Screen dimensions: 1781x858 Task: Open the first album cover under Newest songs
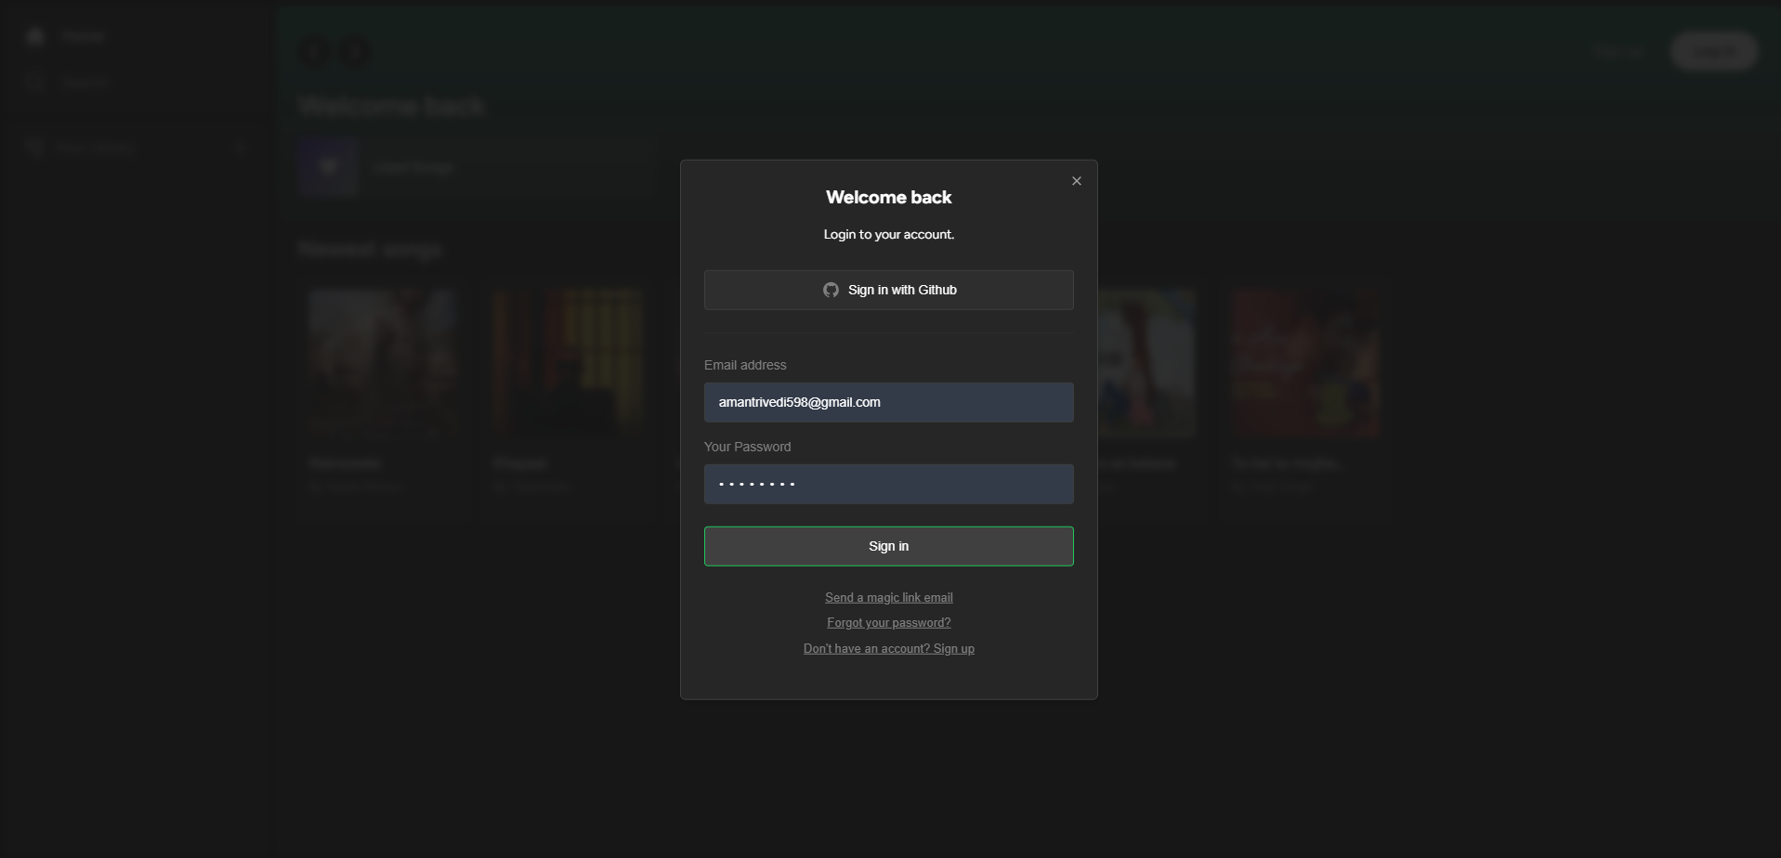click(x=382, y=360)
